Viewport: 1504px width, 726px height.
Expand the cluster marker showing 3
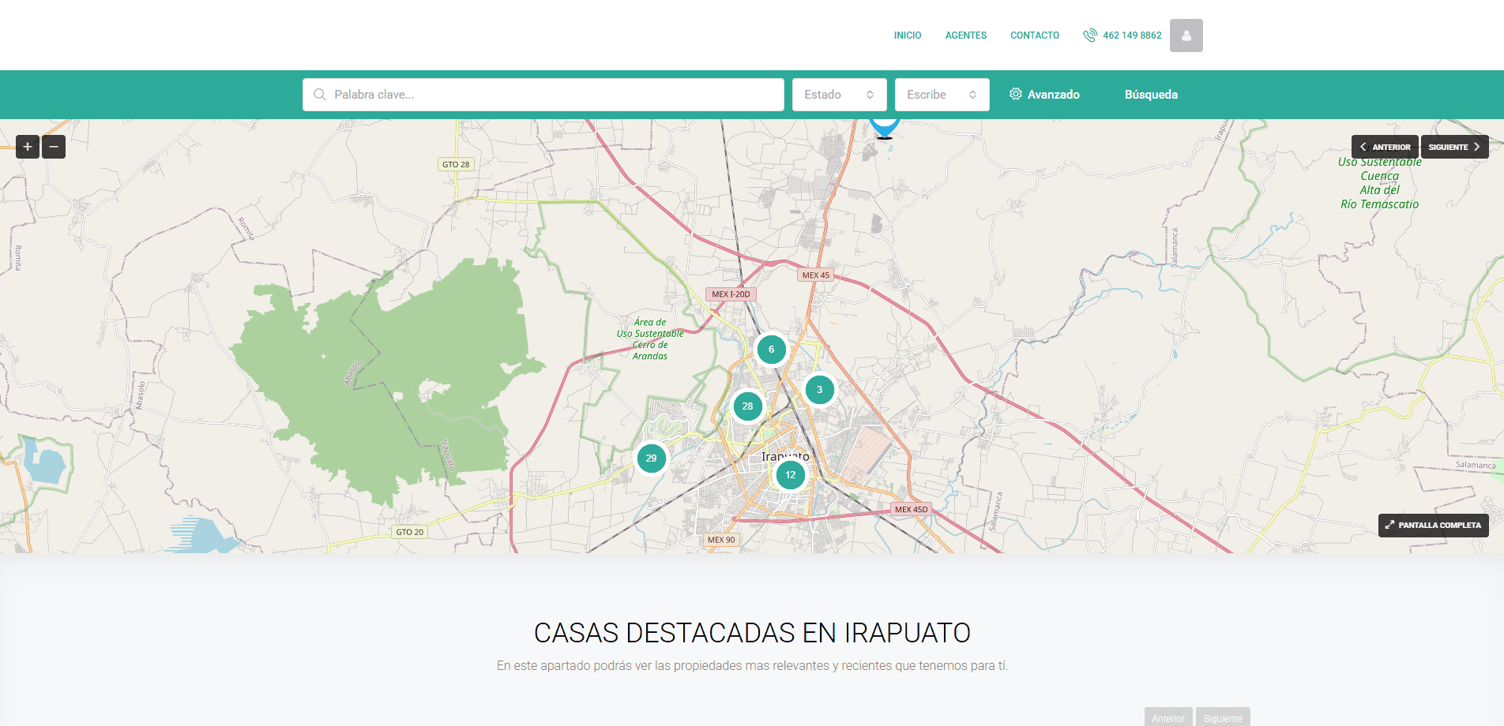click(x=819, y=390)
